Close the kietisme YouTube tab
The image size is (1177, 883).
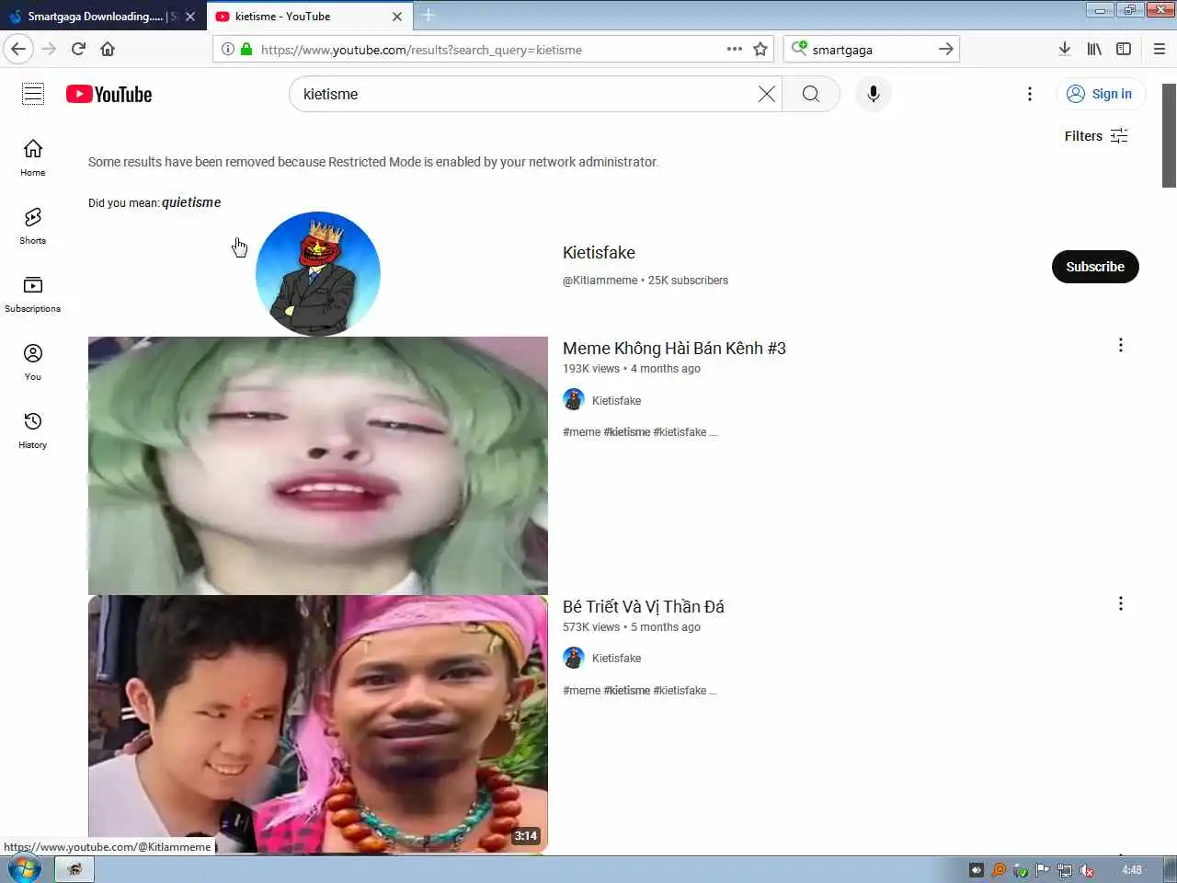click(x=397, y=17)
